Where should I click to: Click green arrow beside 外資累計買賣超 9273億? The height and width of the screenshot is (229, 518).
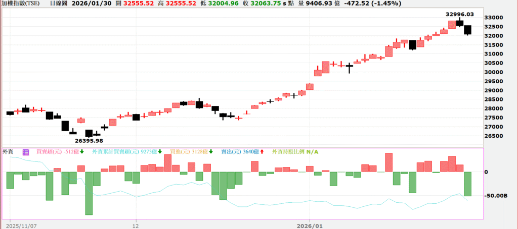coord(160,152)
